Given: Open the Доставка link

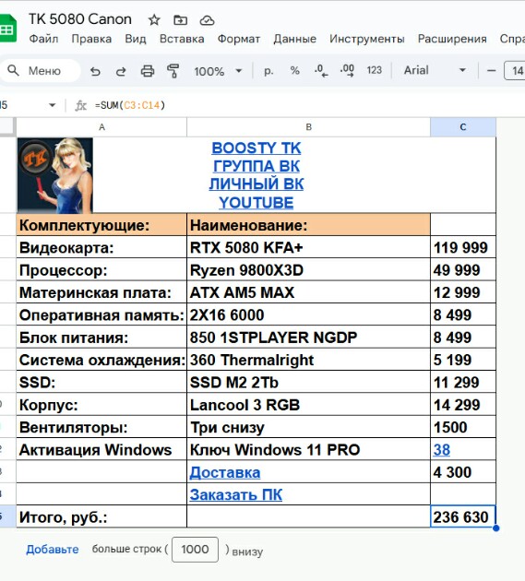Looking at the screenshot, I should tap(225, 472).
